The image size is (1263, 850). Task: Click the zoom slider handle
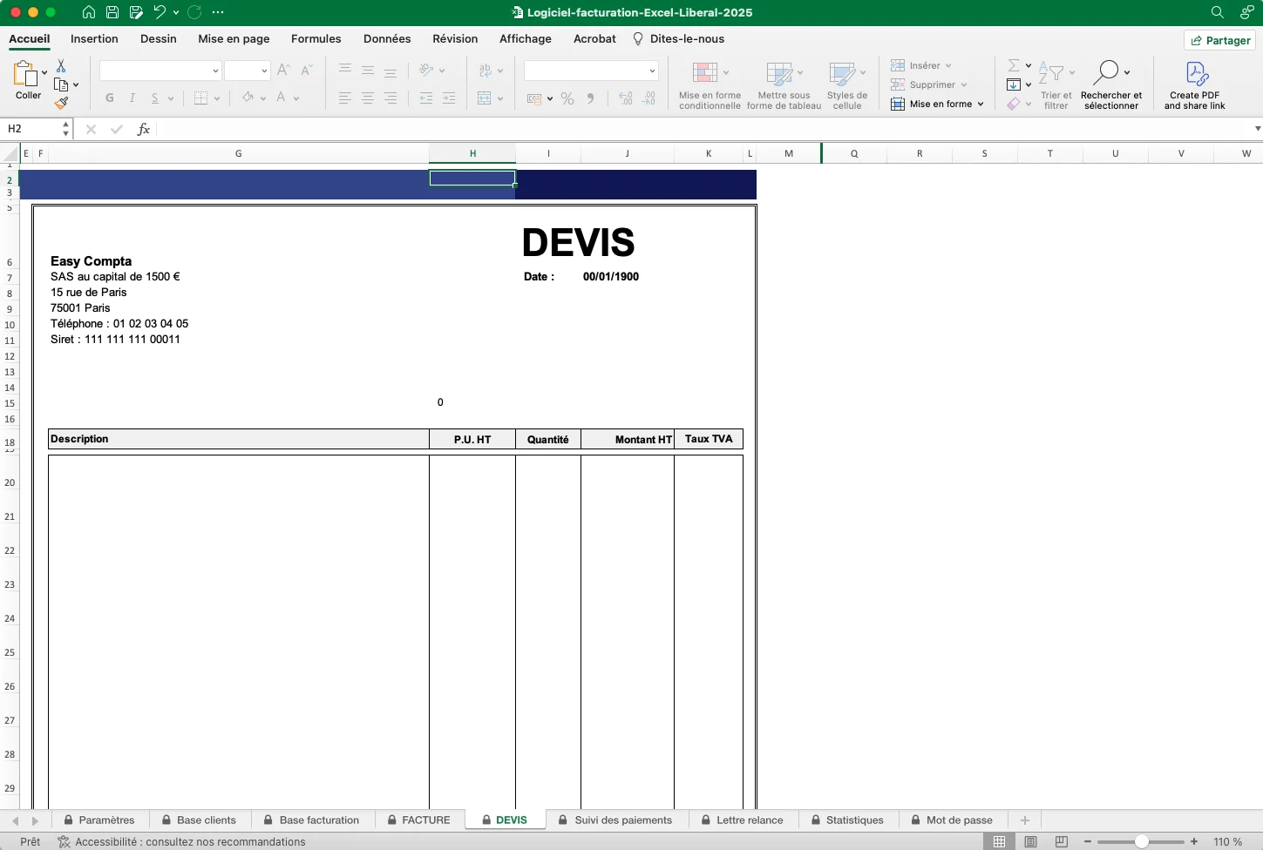point(1141,842)
